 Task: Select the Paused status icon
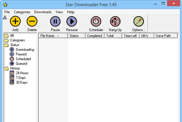(12, 54)
